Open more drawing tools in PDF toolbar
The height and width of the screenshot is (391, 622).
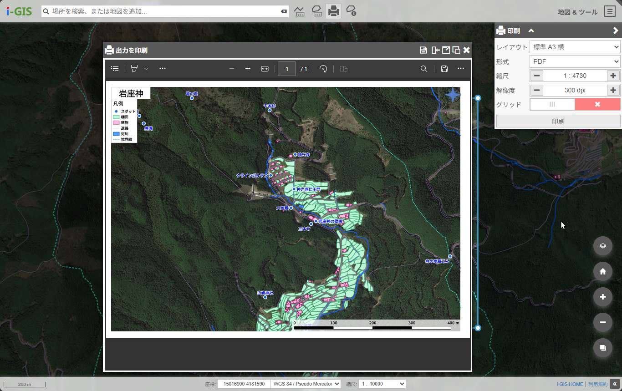click(163, 69)
